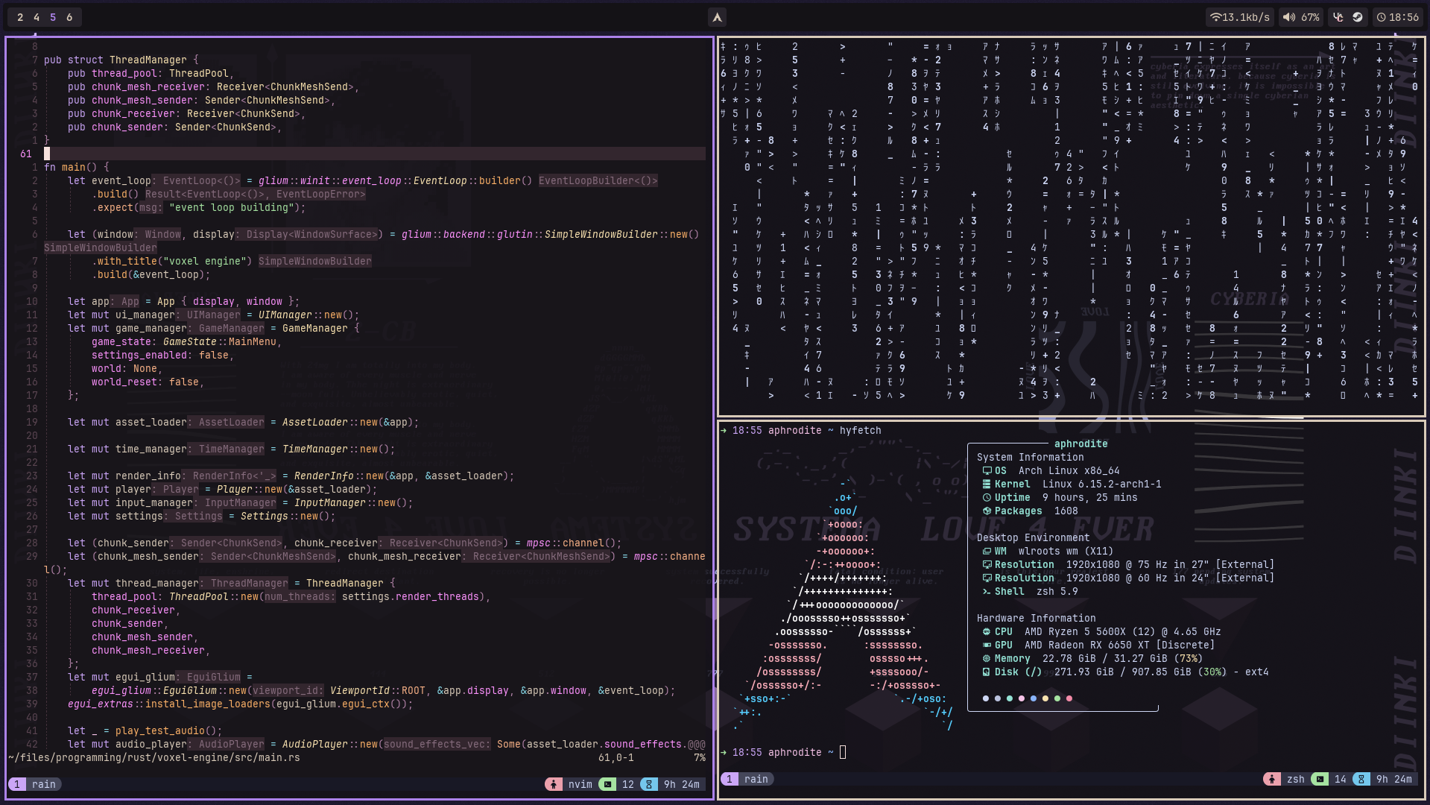Image resolution: width=1430 pixels, height=805 pixels.
Task: Click the Packages box icon in hyfetch
Action: pos(987,511)
